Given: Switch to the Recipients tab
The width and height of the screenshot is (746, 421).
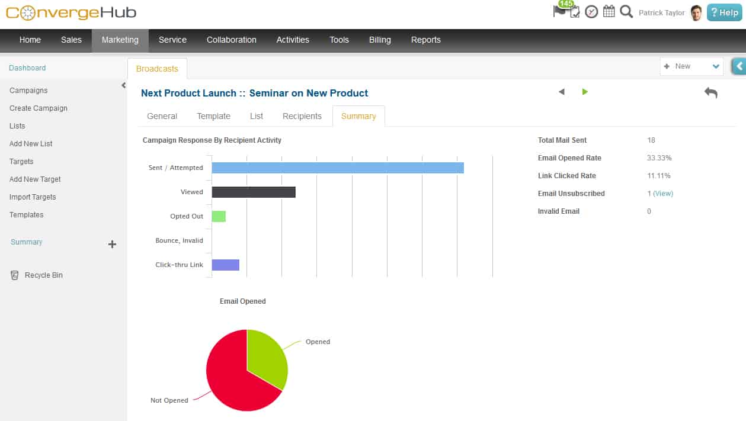Looking at the screenshot, I should click(302, 116).
